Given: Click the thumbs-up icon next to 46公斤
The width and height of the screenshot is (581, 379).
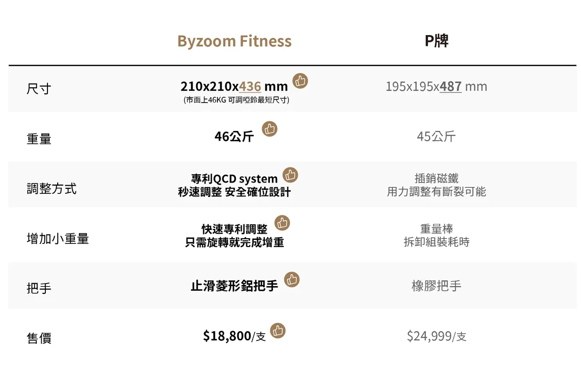Looking at the screenshot, I should (269, 129).
